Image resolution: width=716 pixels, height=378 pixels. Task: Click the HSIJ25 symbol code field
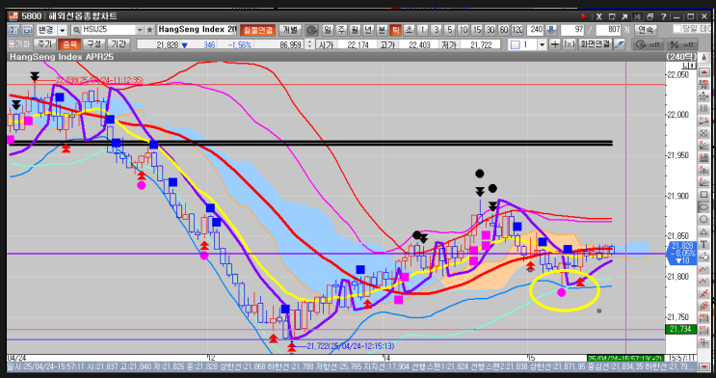[109, 30]
